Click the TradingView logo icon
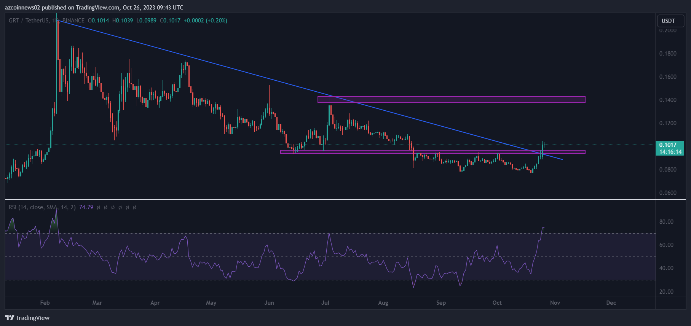Image resolution: width=691 pixels, height=326 pixels. pos(10,318)
